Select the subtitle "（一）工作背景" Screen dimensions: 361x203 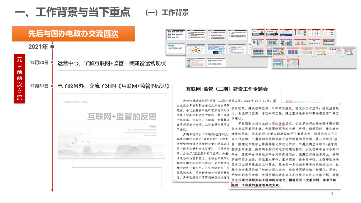pyautogui.click(x=166, y=12)
